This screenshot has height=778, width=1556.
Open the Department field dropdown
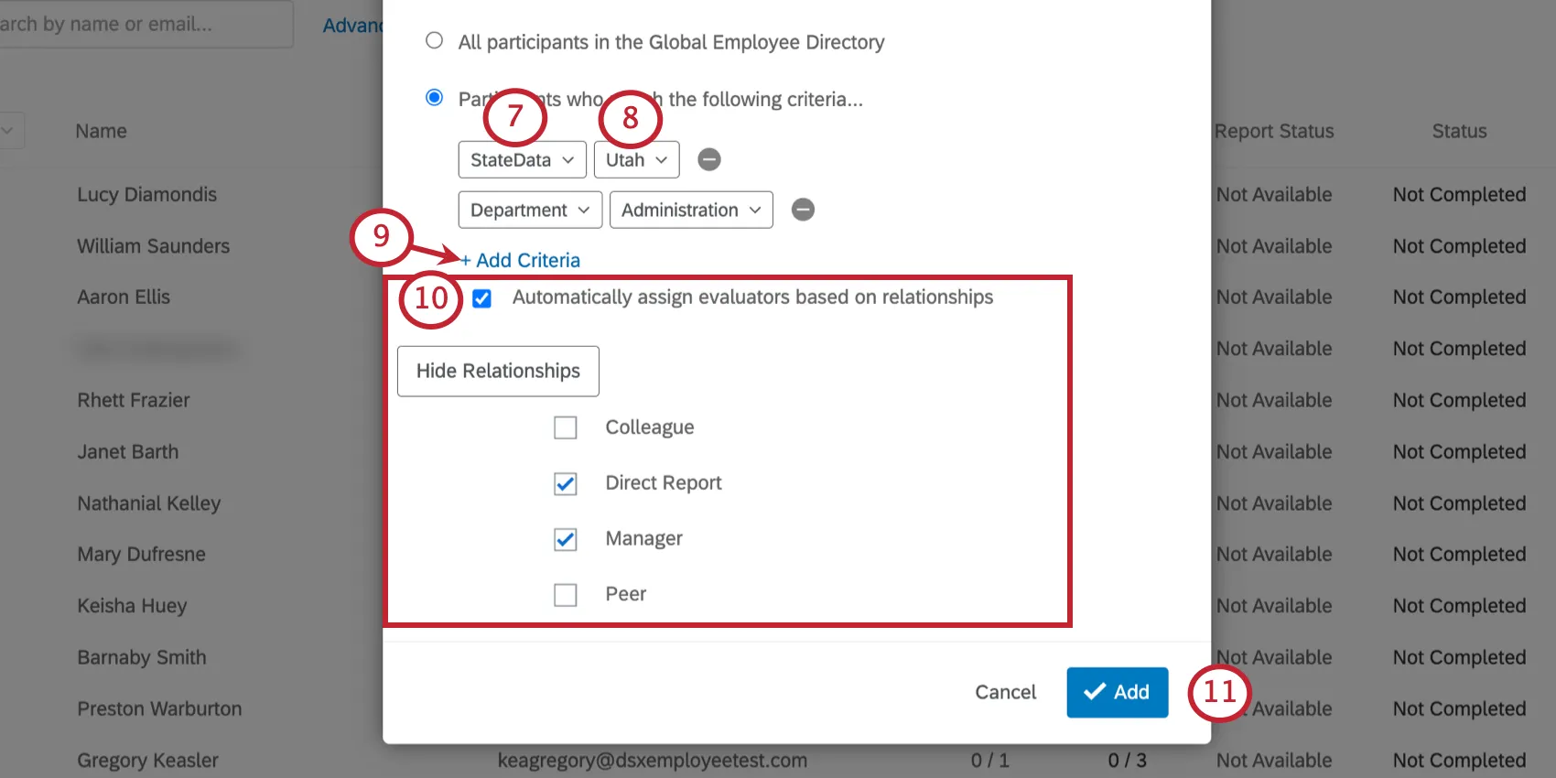530,210
